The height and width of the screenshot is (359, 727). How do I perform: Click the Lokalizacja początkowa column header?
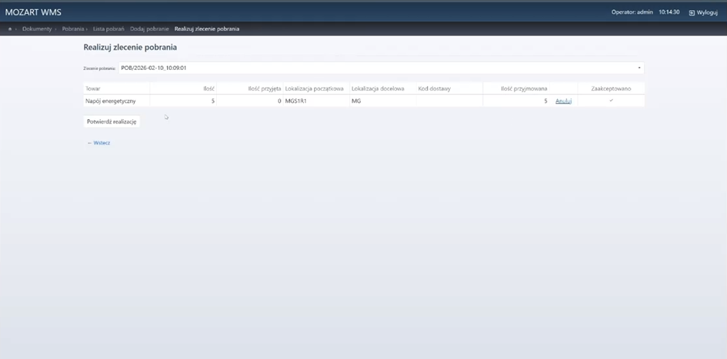314,88
